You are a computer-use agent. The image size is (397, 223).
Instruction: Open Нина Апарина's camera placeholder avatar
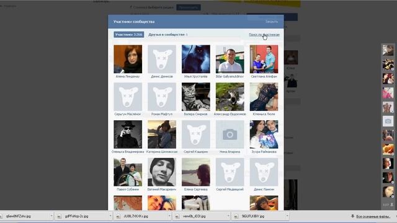230,134
